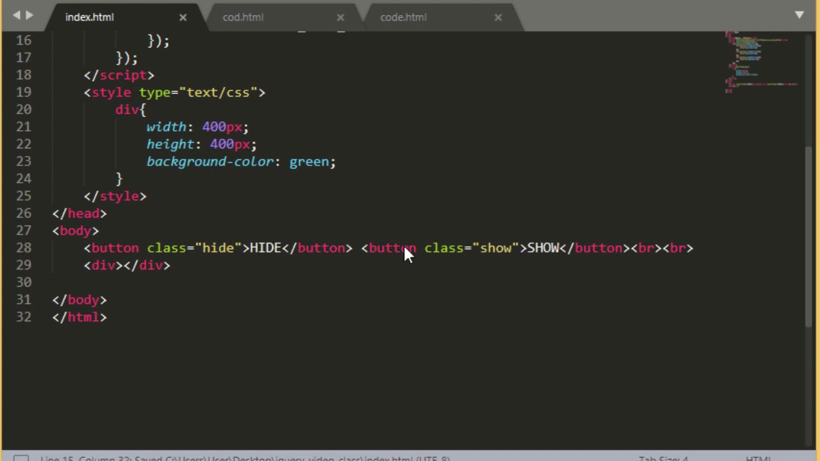Click the right tab scroll arrow
820x461 pixels.
[x=29, y=15]
